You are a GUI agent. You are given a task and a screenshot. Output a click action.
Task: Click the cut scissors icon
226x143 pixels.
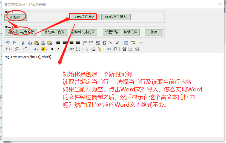click(x=23, y=43)
